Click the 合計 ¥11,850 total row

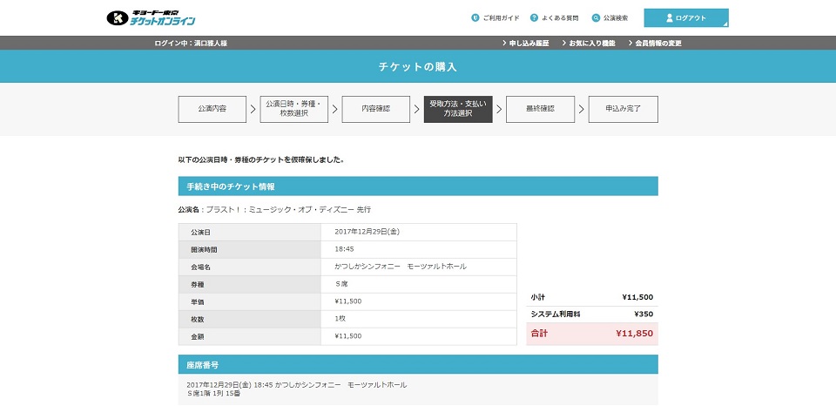pyautogui.click(x=591, y=334)
